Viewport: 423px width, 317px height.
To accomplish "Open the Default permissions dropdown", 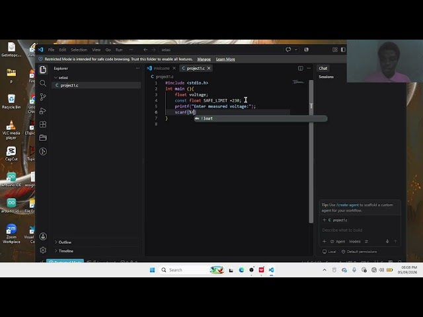I will pos(359,252).
